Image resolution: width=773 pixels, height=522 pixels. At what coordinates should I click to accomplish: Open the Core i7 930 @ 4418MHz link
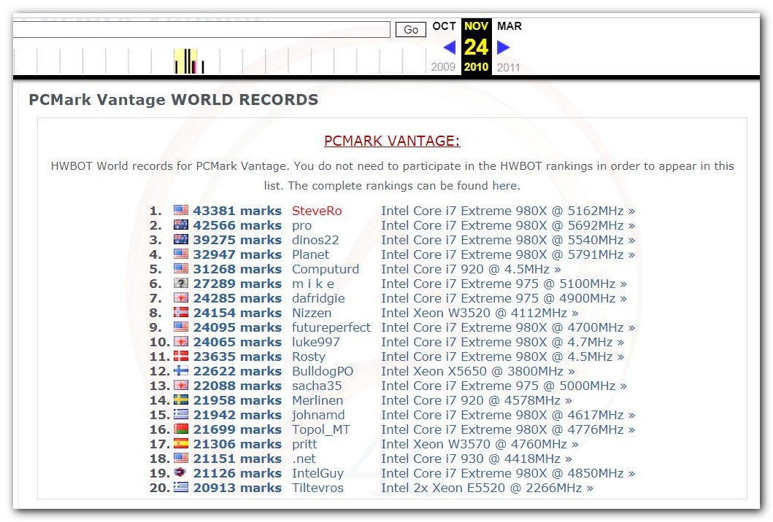click(x=476, y=459)
